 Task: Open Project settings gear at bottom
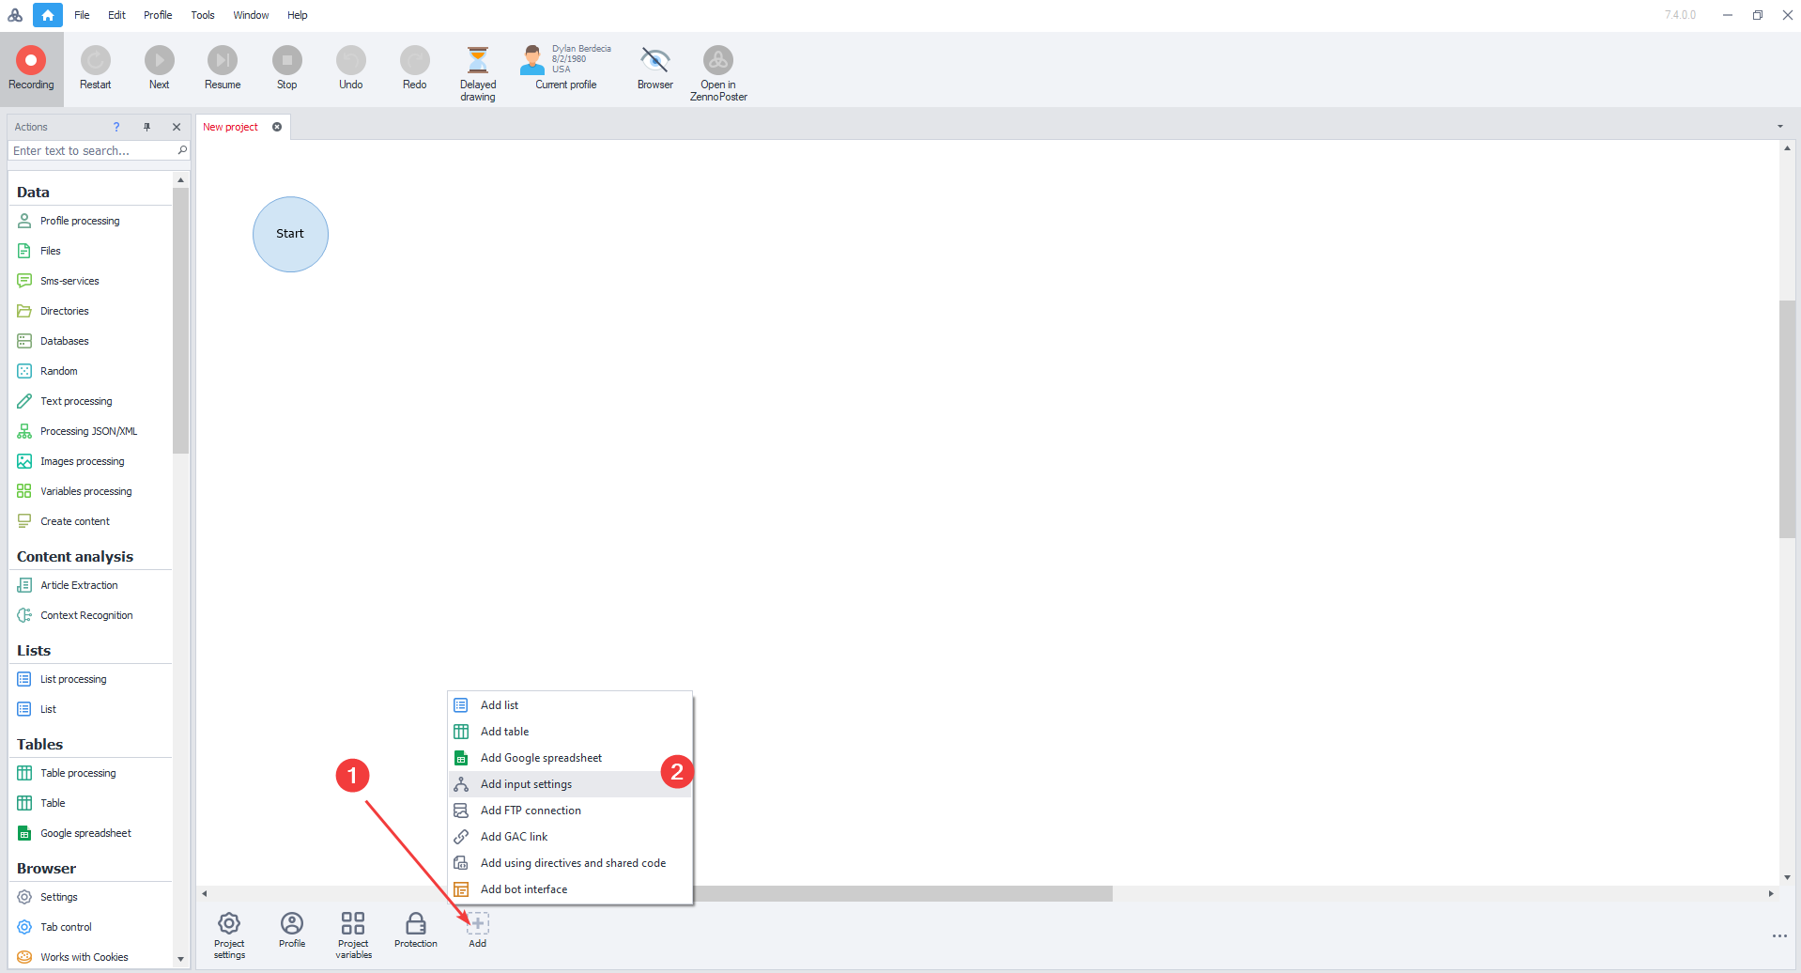(x=229, y=924)
